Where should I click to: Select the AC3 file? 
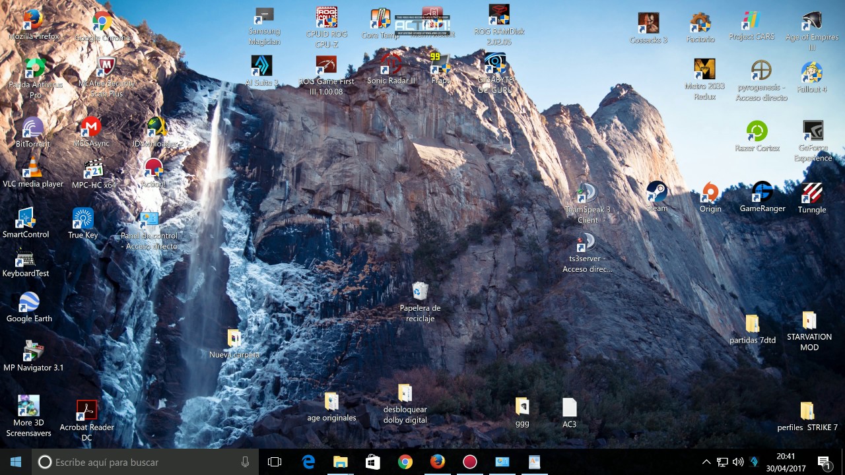(569, 413)
